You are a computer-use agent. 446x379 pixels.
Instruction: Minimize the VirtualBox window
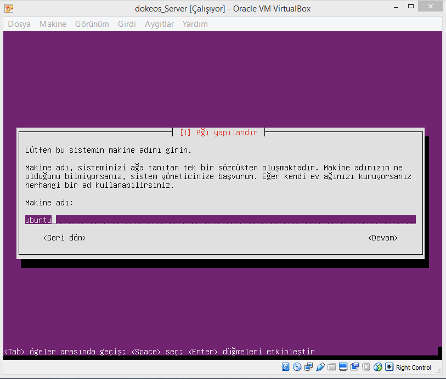396,7
